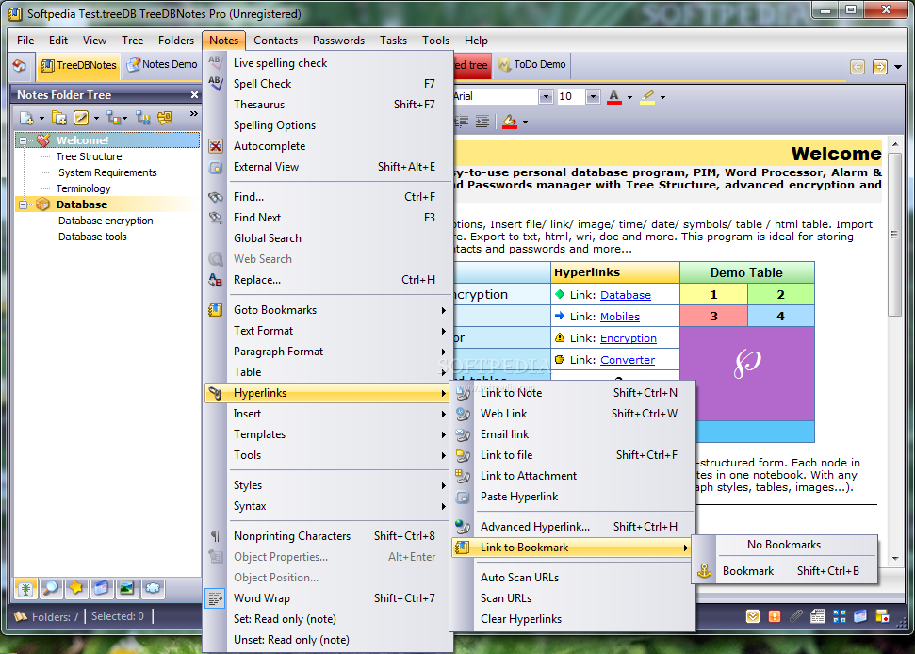
Task: Open the font name dropdown
Action: (x=546, y=96)
